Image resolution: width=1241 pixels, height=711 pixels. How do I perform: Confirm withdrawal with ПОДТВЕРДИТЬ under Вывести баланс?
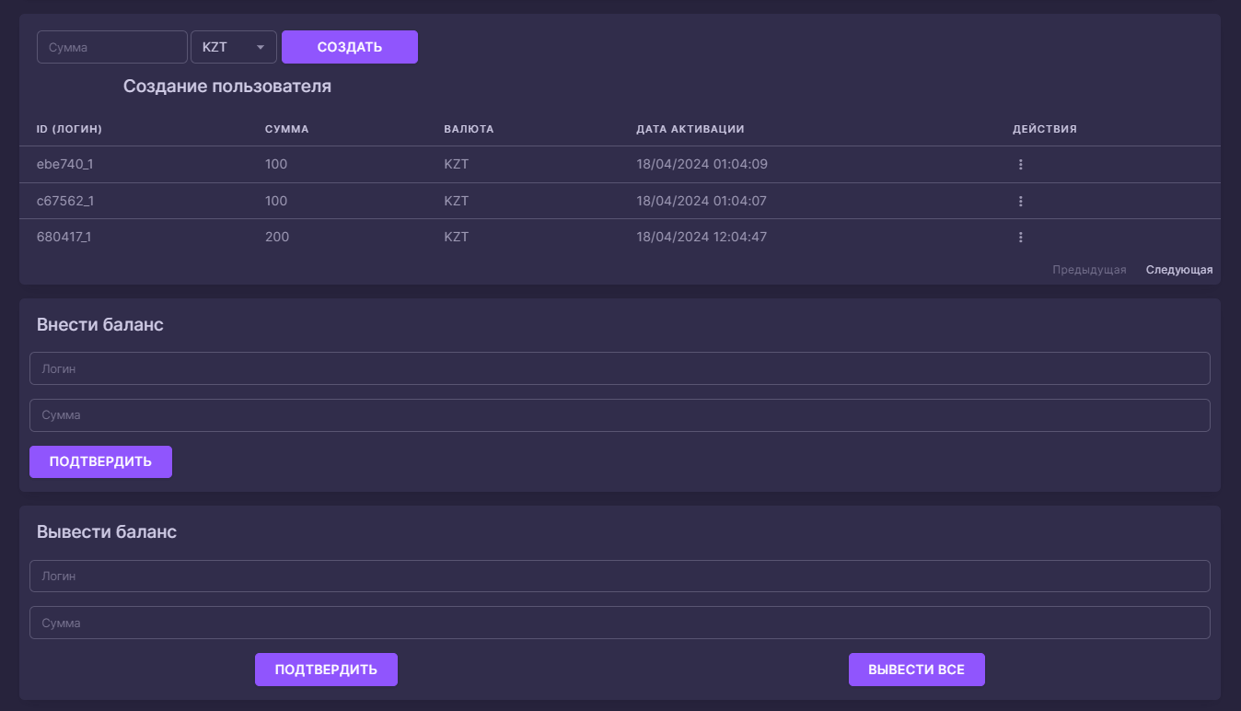tap(326, 670)
